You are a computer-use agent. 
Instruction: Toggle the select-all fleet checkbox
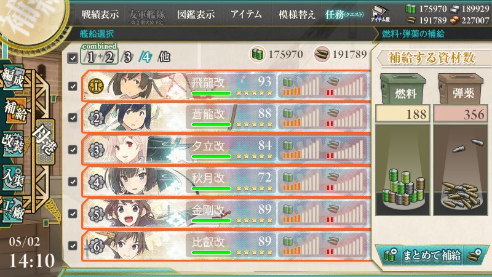[73, 58]
